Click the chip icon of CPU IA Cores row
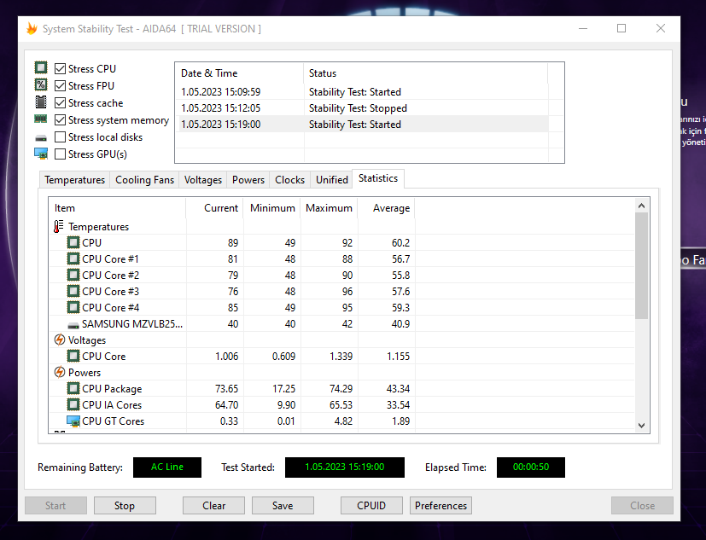Viewport: 706px width, 540px height. [x=73, y=404]
